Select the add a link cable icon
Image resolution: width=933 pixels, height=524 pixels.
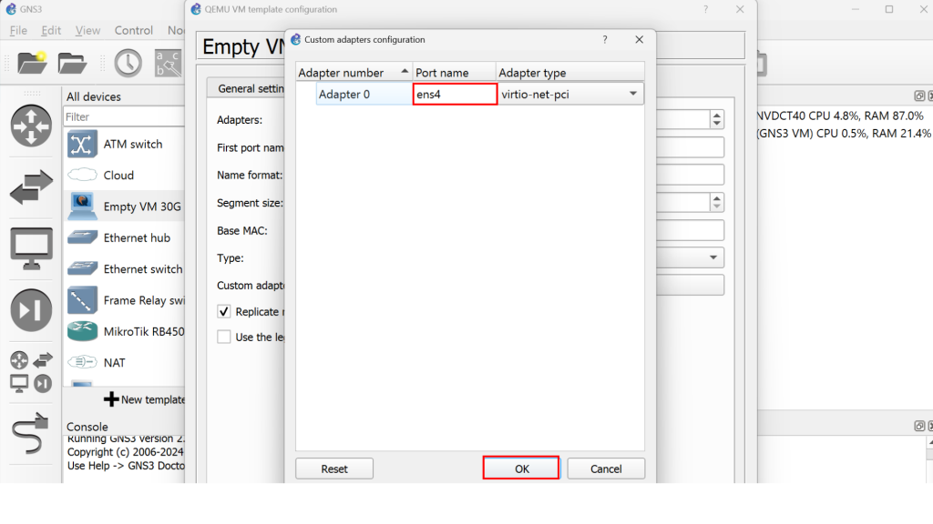click(31, 433)
